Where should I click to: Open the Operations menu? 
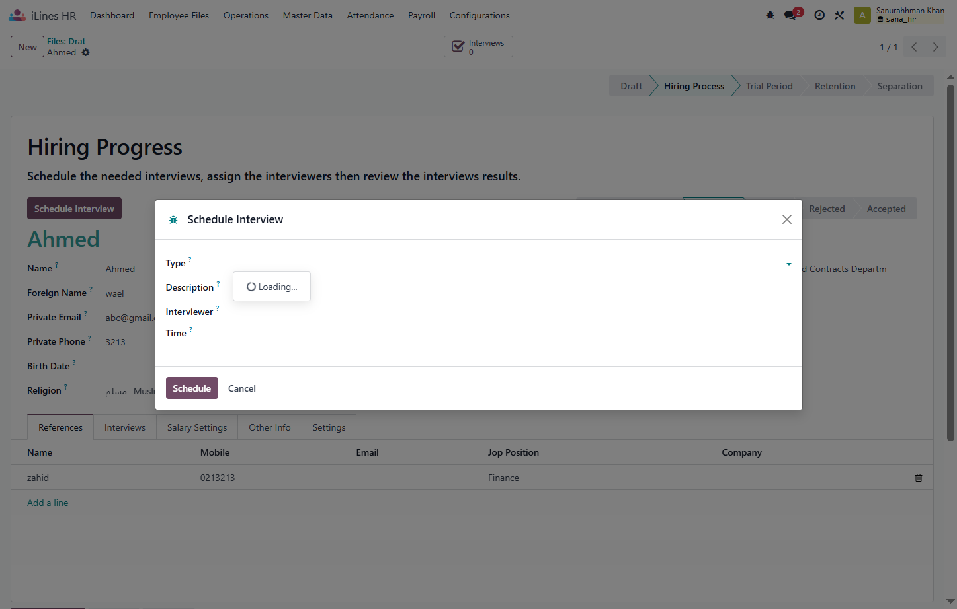[245, 15]
